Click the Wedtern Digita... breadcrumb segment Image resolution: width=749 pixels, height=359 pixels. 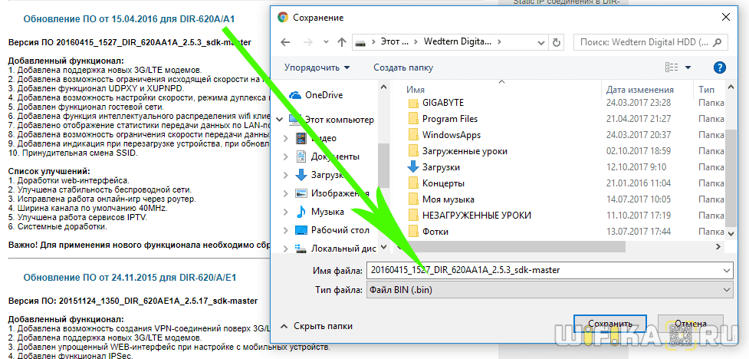tap(458, 41)
